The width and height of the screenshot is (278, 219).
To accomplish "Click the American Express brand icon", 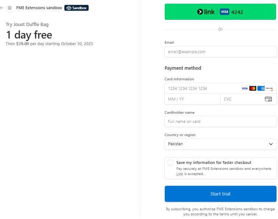I will [261, 88].
